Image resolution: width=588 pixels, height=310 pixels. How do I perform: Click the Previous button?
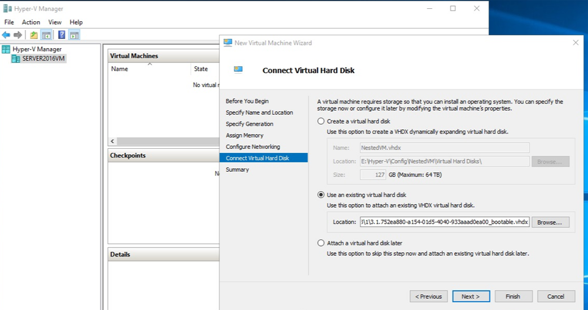429,296
